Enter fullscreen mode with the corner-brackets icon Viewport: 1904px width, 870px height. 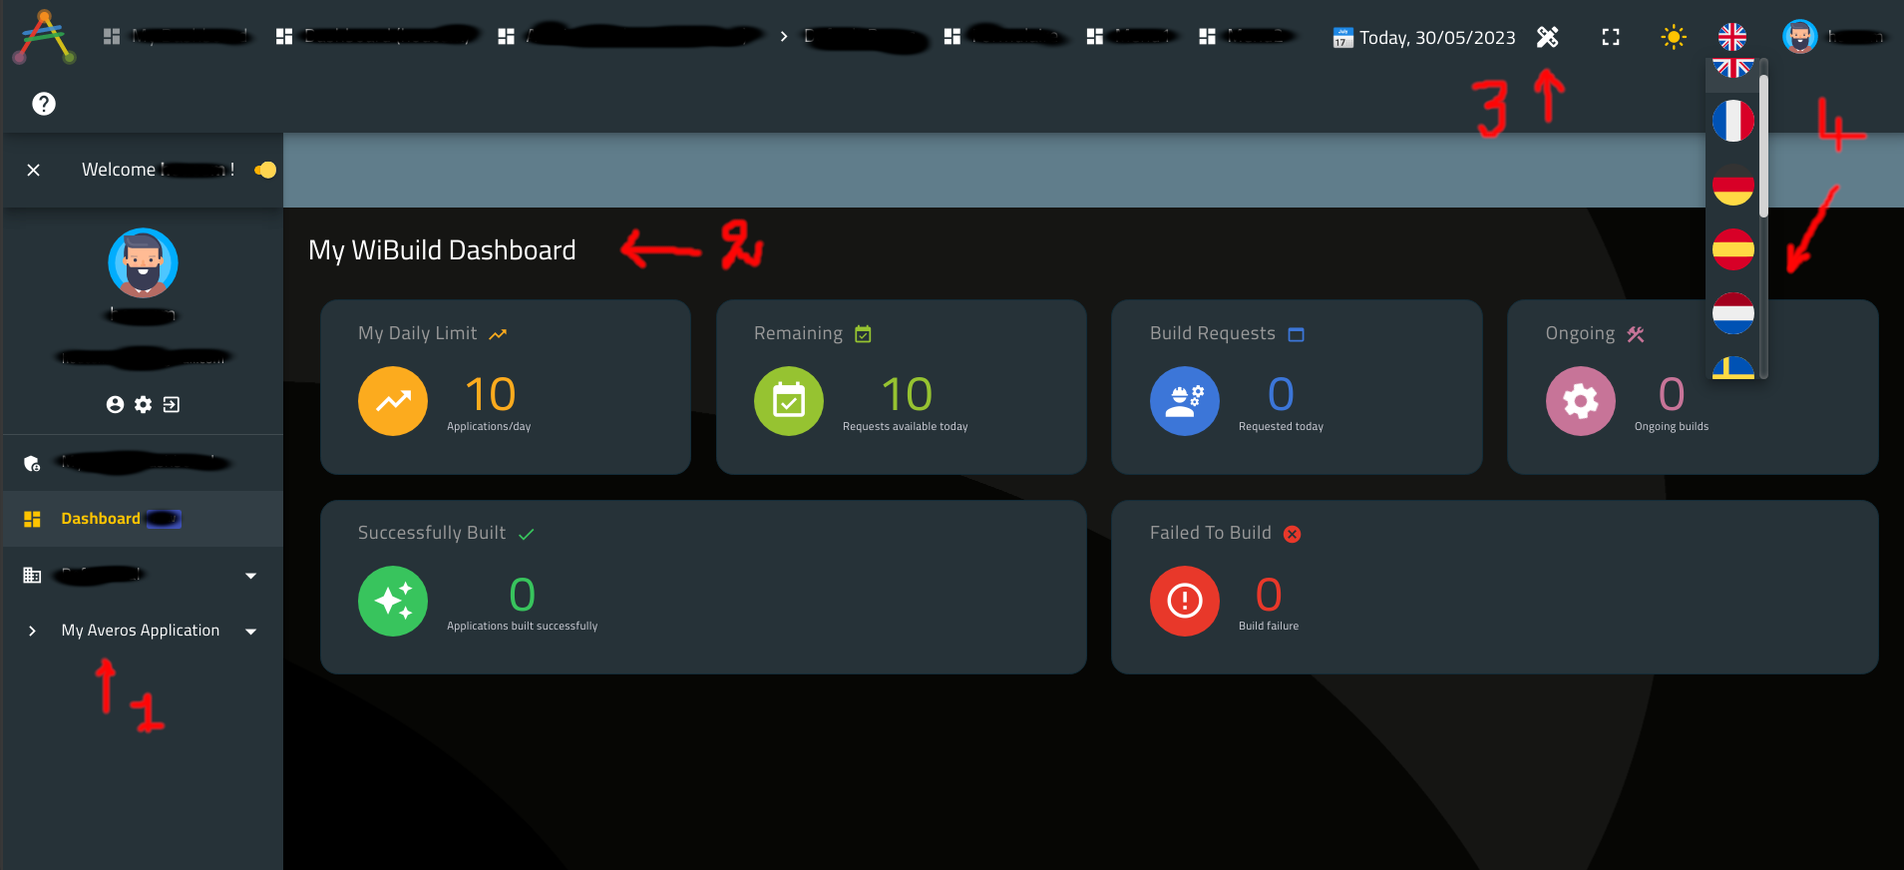(x=1611, y=37)
